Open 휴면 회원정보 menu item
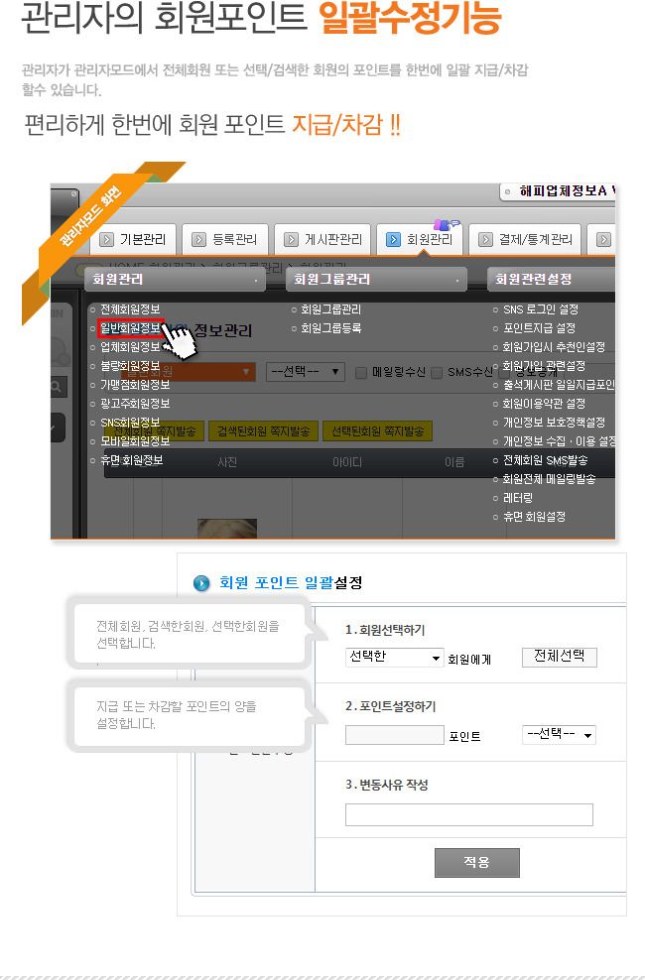Viewport: 645px width, 980px height. click(131, 460)
